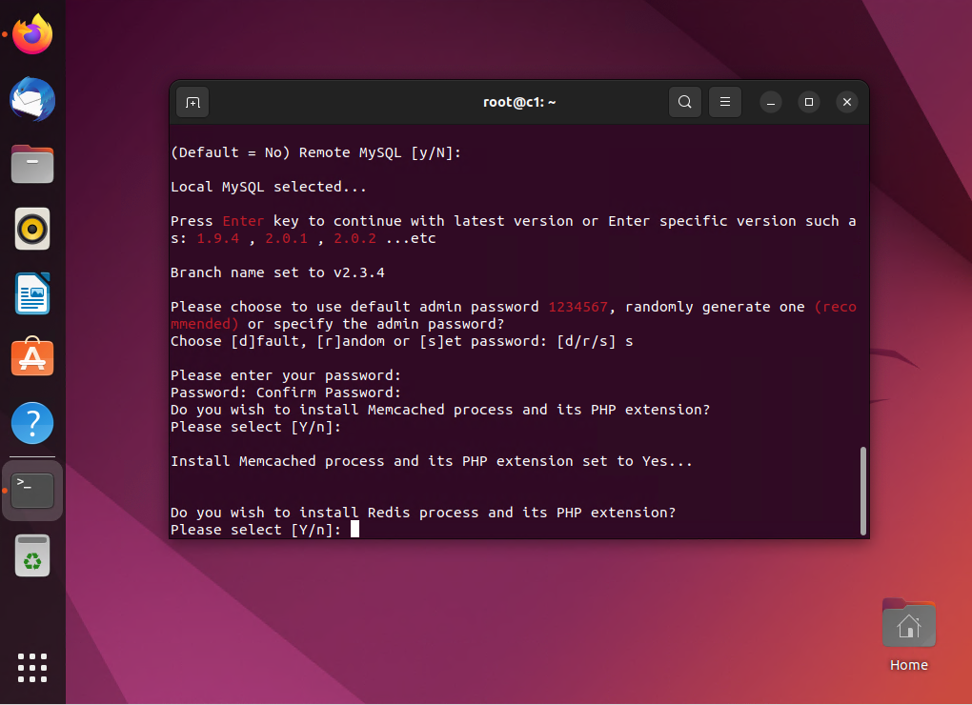Click the 'Branch name set to v2.3.4' line
Screen dimensions: 972x705
tap(277, 272)
